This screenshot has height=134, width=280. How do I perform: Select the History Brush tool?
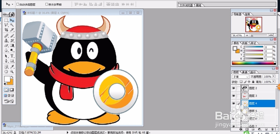point(12,41)
